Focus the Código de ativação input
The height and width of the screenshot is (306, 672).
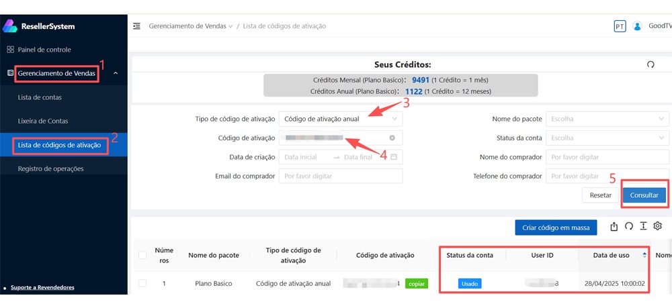click(x=341, y=138)
